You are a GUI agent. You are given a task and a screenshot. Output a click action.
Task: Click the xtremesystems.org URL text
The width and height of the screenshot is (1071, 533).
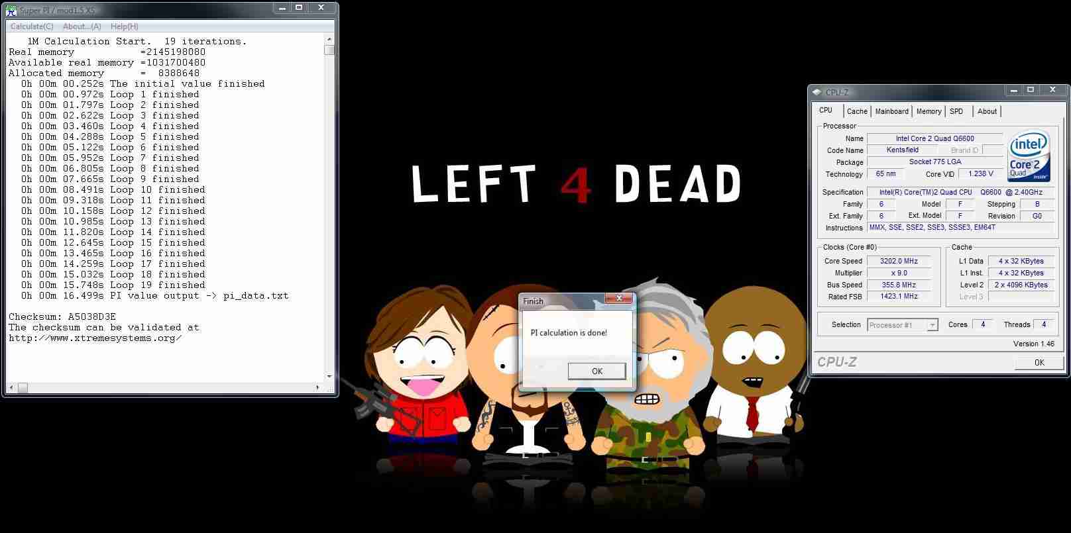tap(95, 338)
